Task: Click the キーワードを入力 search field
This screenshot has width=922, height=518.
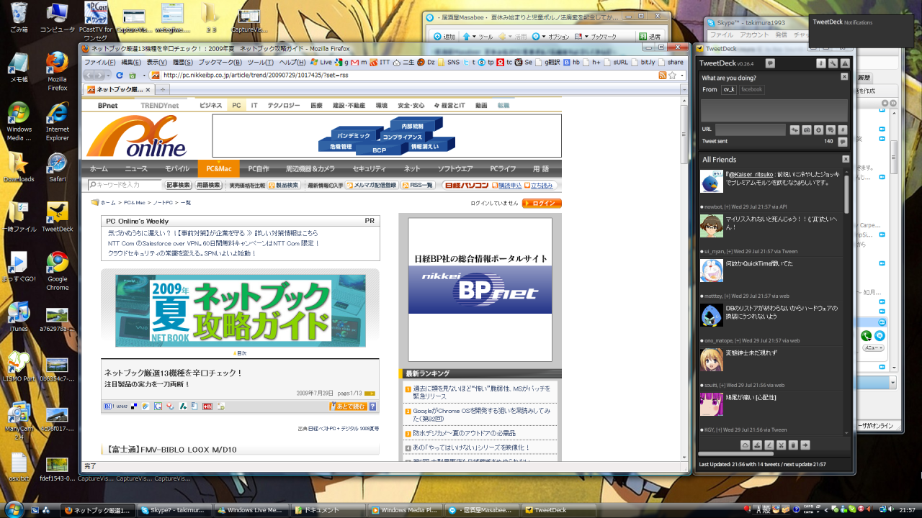Action: coord(125,185)
